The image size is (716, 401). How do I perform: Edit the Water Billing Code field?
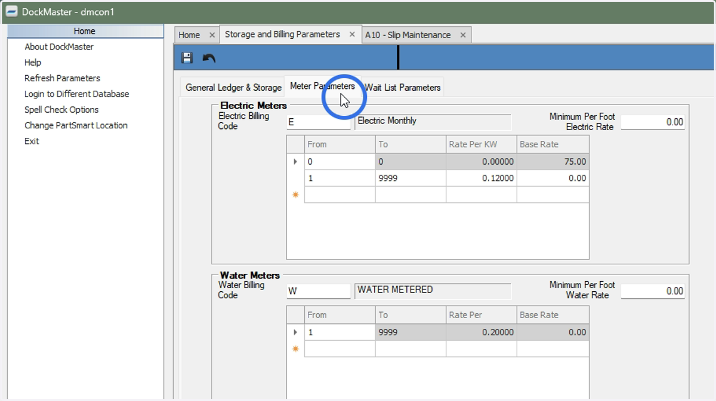point(319,291)
